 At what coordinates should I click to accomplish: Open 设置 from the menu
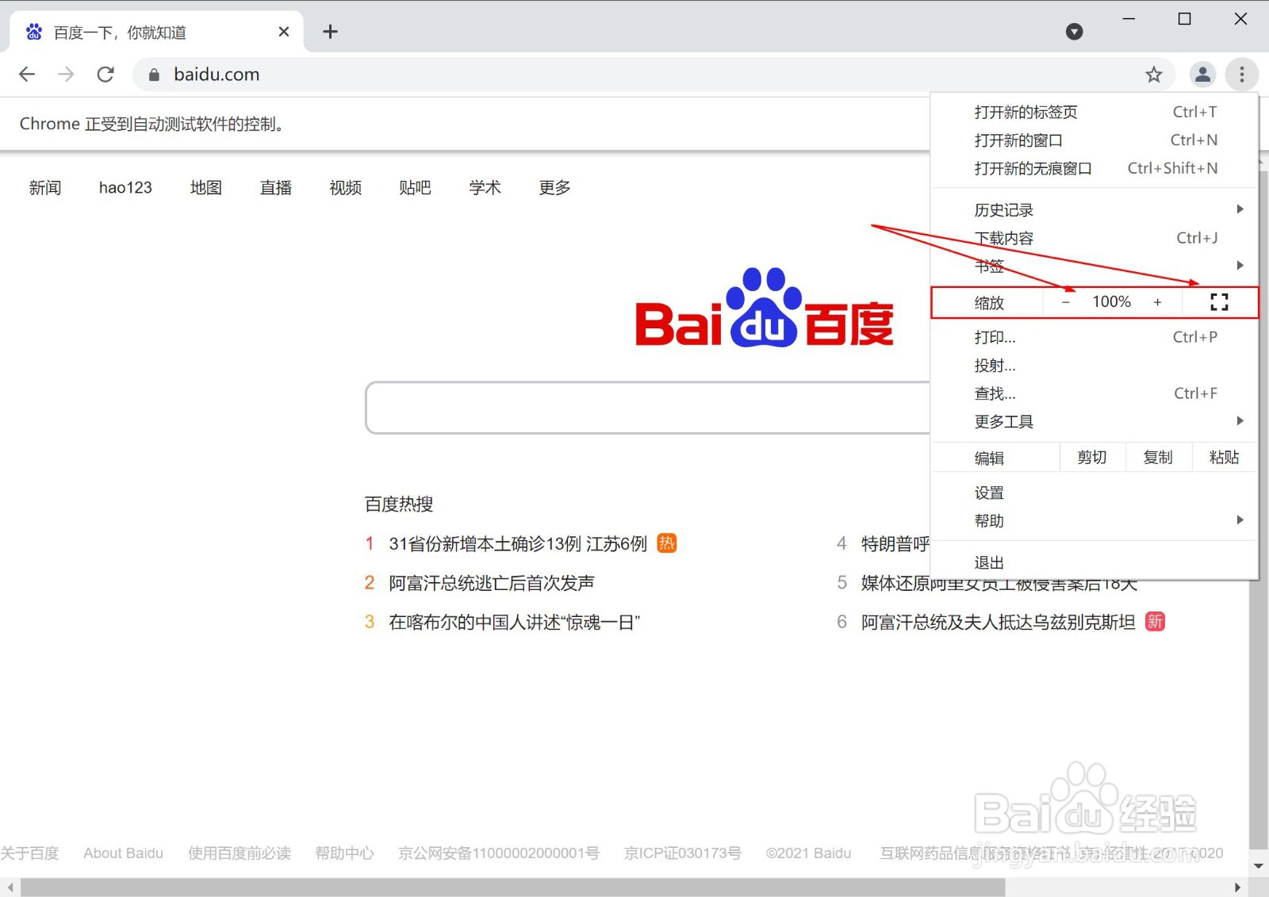tap(1095, 493)
